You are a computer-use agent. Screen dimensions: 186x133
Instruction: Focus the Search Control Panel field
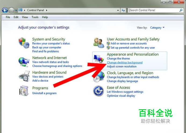pos(154,10)
